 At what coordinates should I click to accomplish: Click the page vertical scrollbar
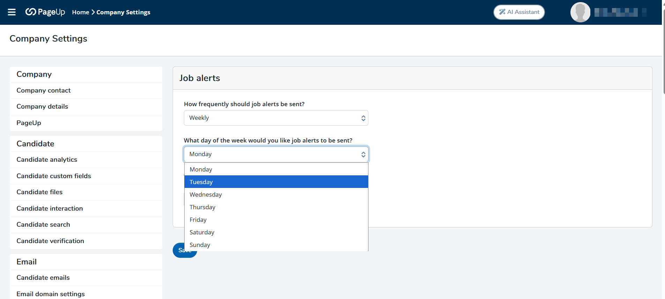663,52
